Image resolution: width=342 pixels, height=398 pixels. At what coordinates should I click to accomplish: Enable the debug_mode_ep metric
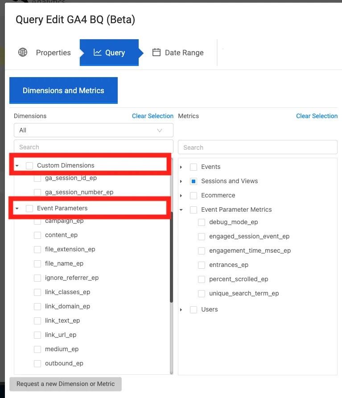[201, 222]
